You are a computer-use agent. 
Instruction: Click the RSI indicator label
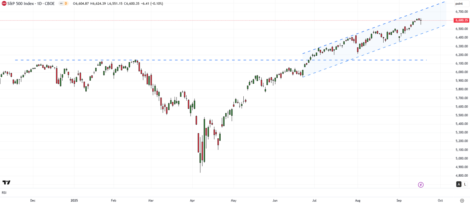[4, 193]
